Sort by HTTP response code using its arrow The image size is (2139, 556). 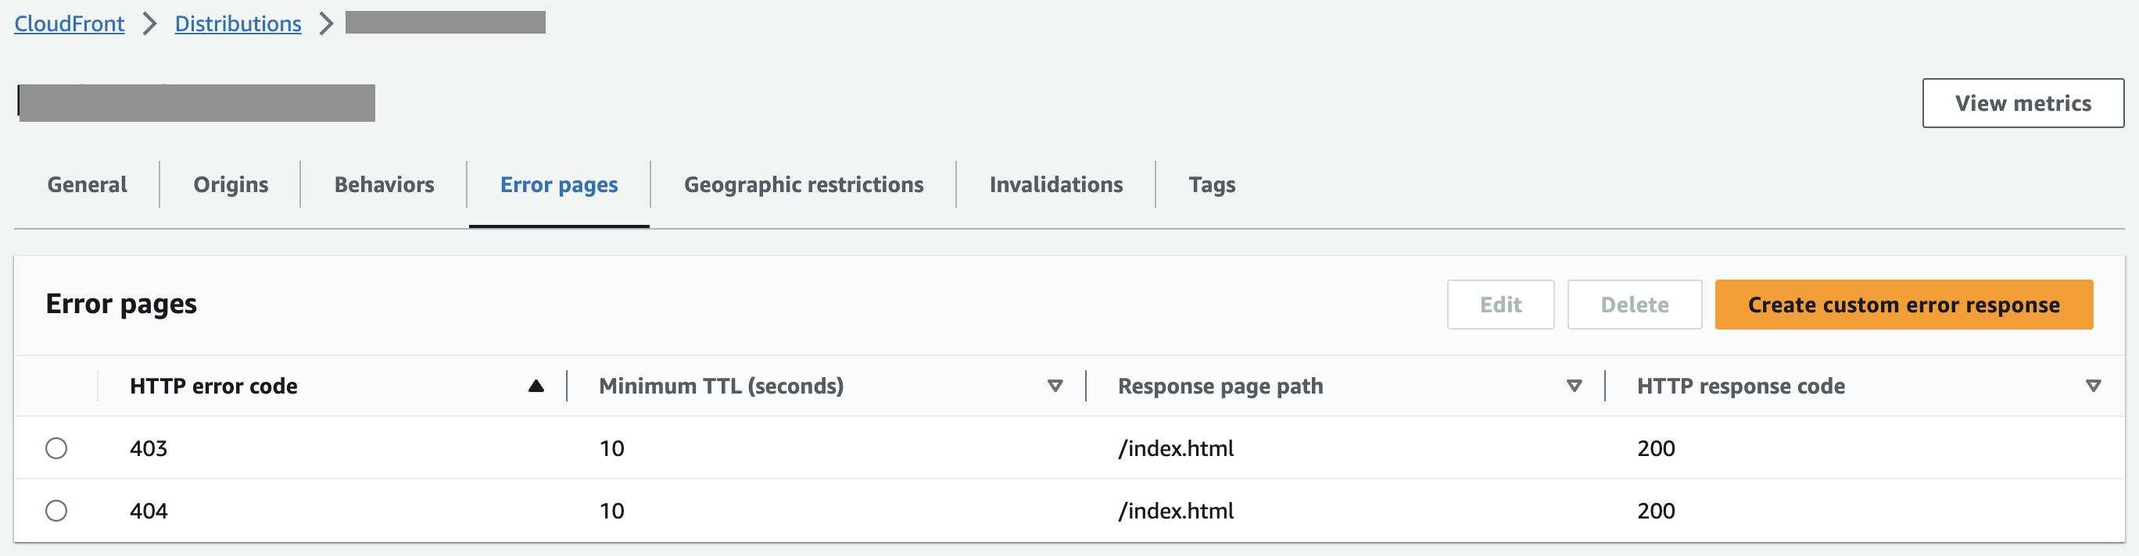tap(2093, 386)
